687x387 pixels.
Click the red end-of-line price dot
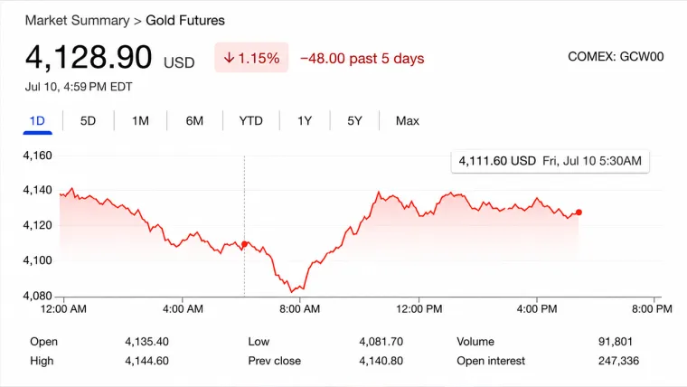click(x=579, y=212)
